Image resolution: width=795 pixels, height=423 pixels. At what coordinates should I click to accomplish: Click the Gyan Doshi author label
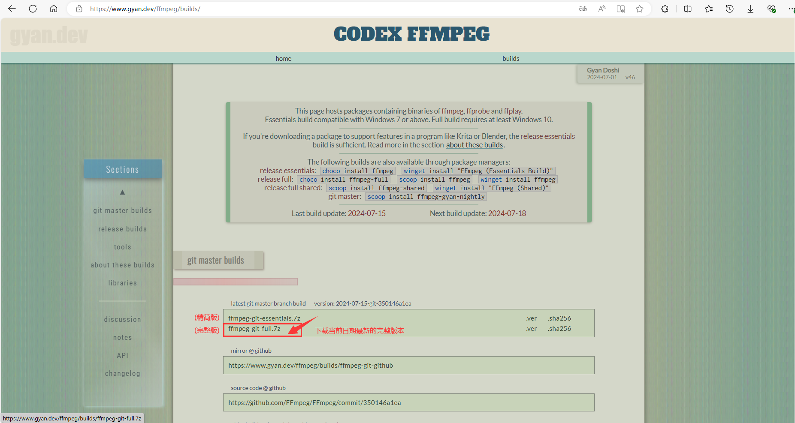coord(603,70)
